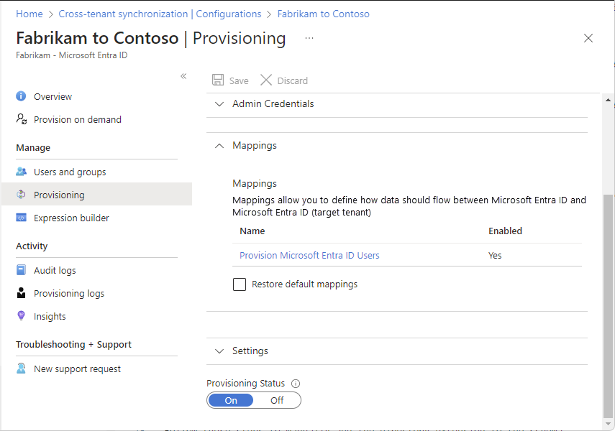The width and height of the screenshot is (615, 431).
Task: Check the Restore default mappings checkbox
Action: pos(240,284)
